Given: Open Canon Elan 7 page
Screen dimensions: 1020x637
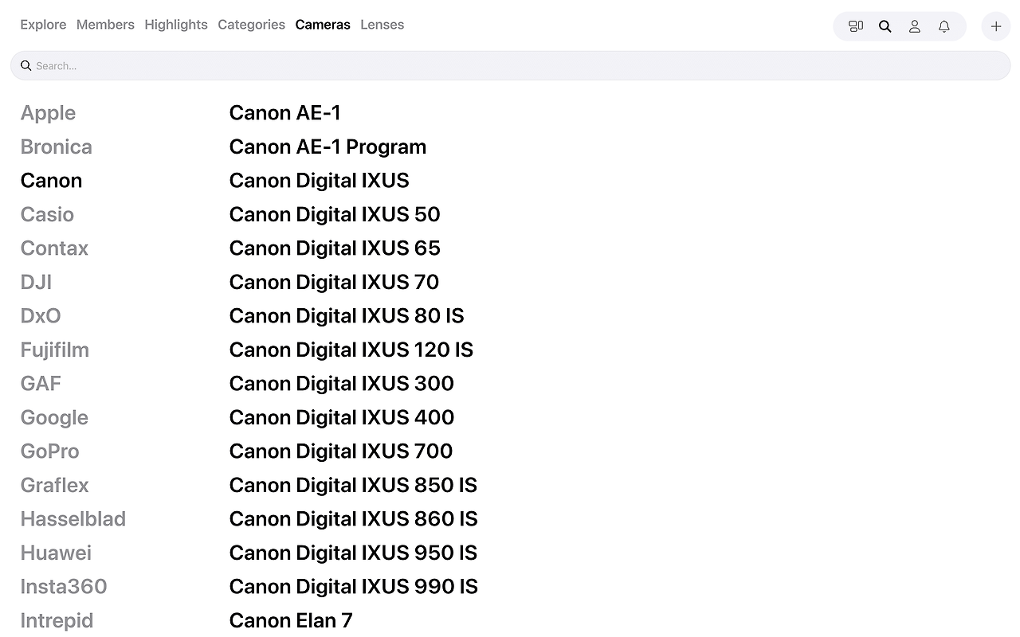Looking at the screenshot, I should coord(291,620).
